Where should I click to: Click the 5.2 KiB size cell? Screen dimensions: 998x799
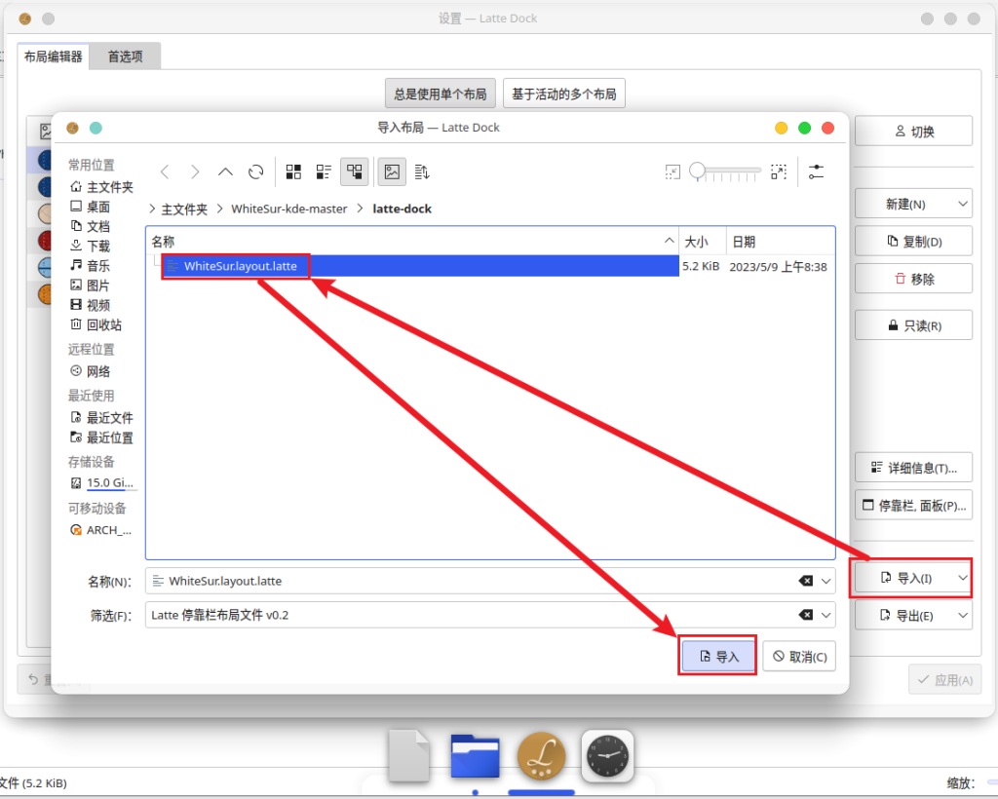pyautogui.click(x=701, y=267)
